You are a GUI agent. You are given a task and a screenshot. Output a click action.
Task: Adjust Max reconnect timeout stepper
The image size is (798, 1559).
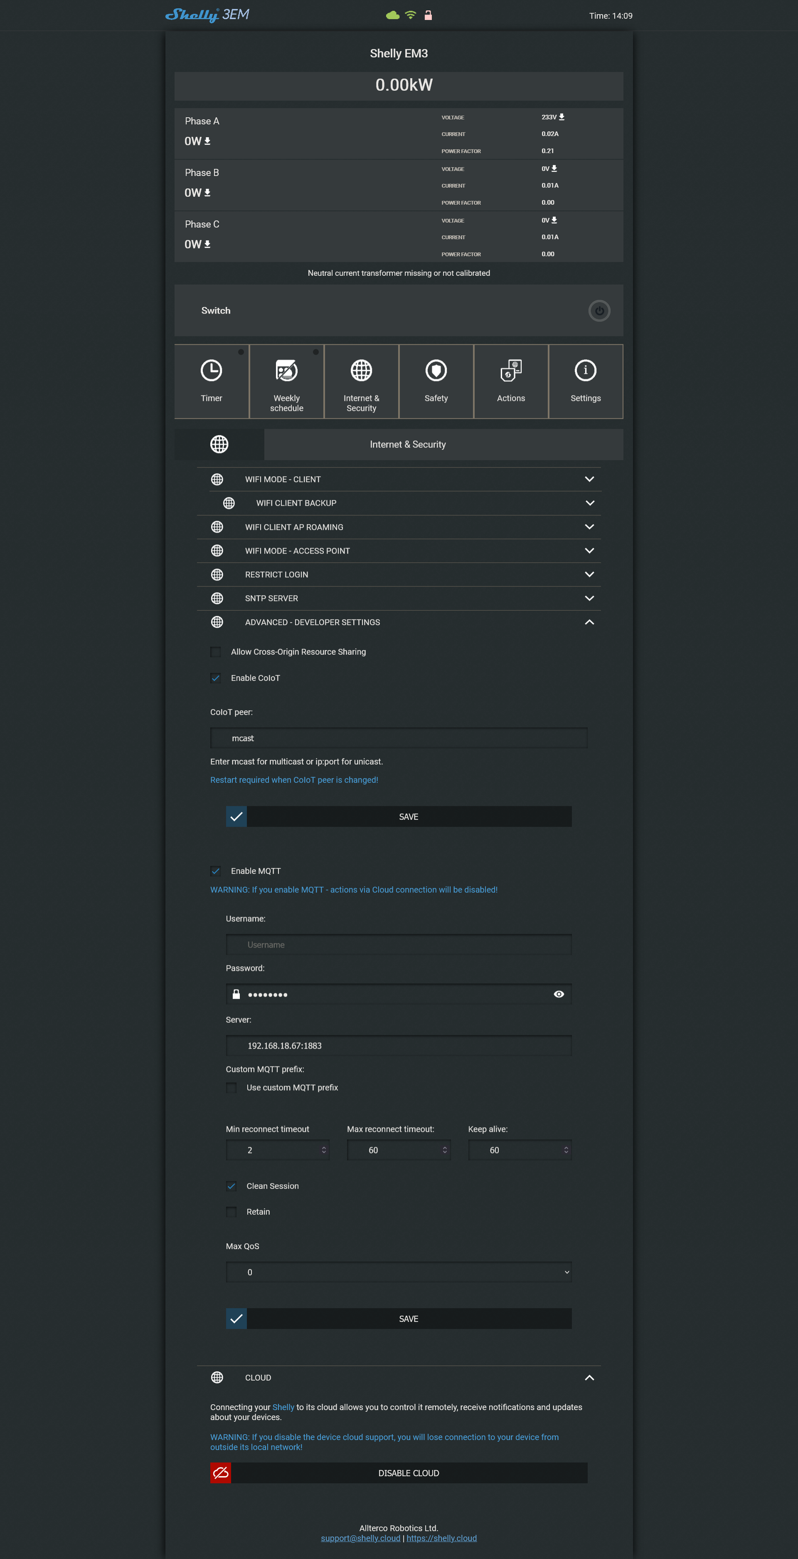point(445,1150)
